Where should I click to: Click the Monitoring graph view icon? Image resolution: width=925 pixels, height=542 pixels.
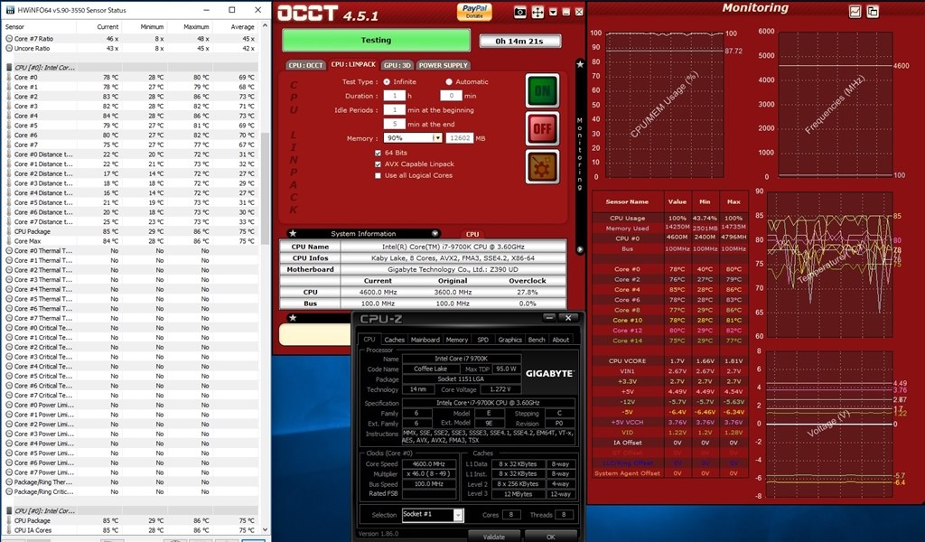coord(855,11)
